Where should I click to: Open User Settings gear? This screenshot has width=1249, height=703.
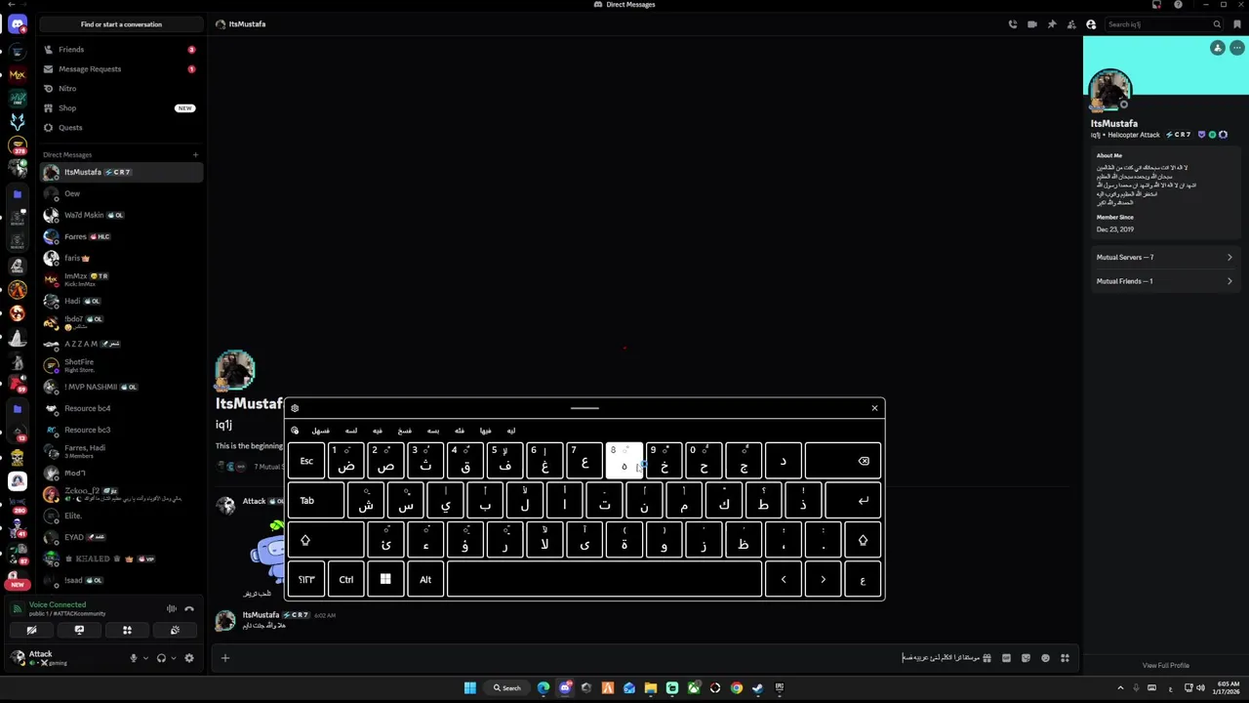189,658
